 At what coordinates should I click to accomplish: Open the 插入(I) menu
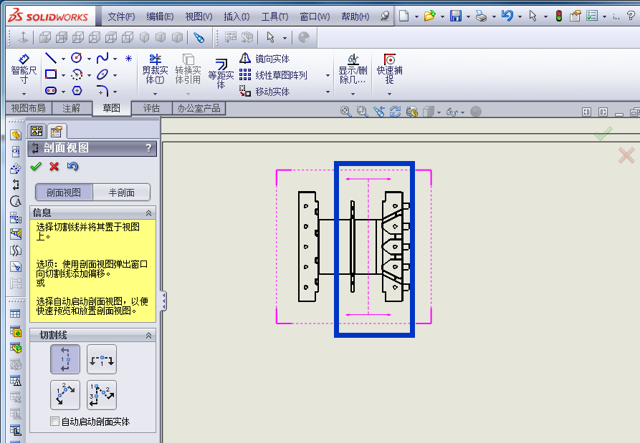[x=237, y=16]
